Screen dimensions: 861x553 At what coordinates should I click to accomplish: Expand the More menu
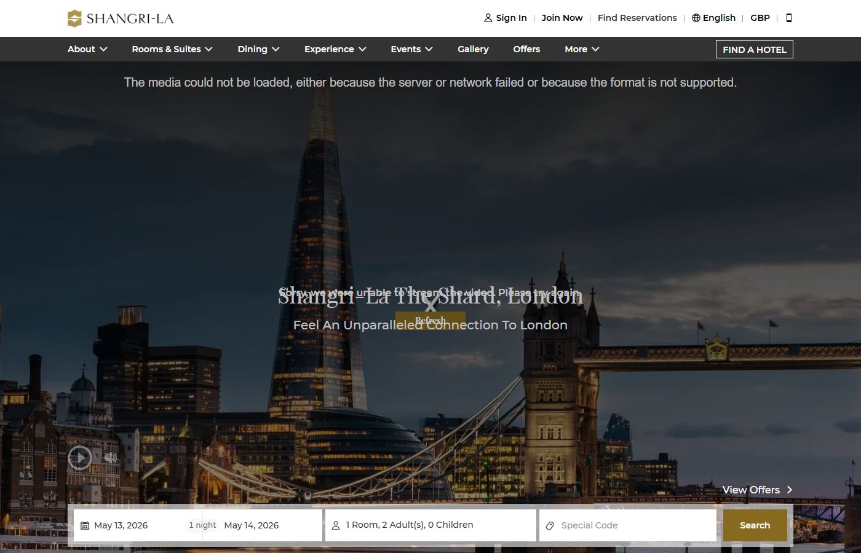[x=582, y=49]
